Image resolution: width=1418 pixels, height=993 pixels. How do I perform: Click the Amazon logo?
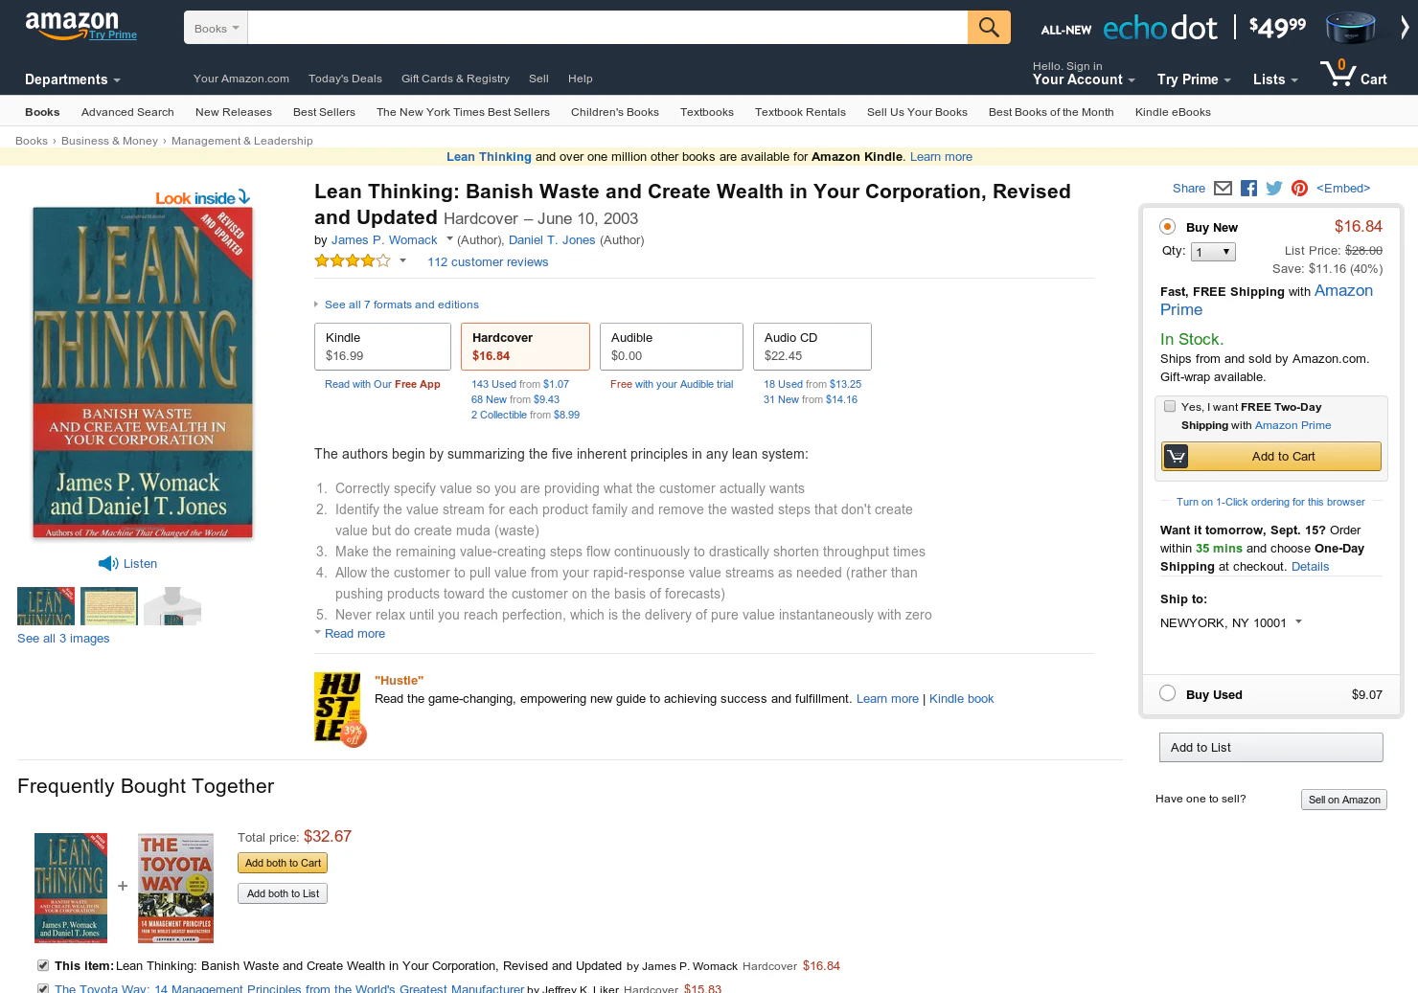[x=73, y=26]
